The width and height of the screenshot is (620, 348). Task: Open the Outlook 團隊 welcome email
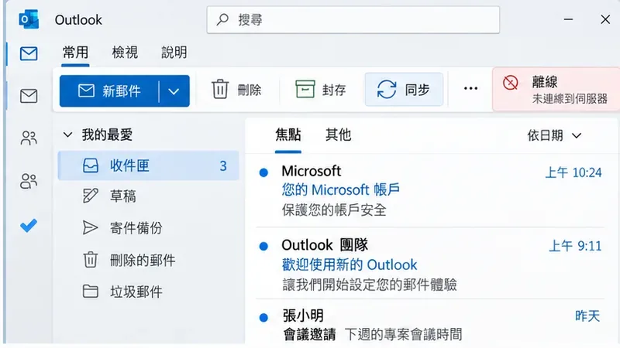(x=430, y=264)
